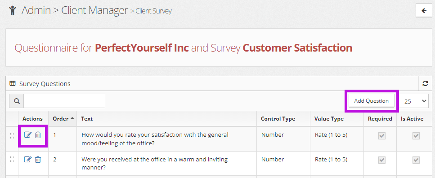This screenshot has height=178, width=435.
Task: Delete question 1 using trash icon
Action: point(38,135)
